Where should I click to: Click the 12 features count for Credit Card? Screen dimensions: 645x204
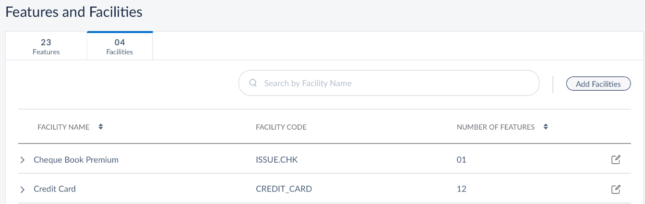click(x=462, y=189)
